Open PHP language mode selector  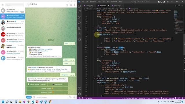(158, 98)
